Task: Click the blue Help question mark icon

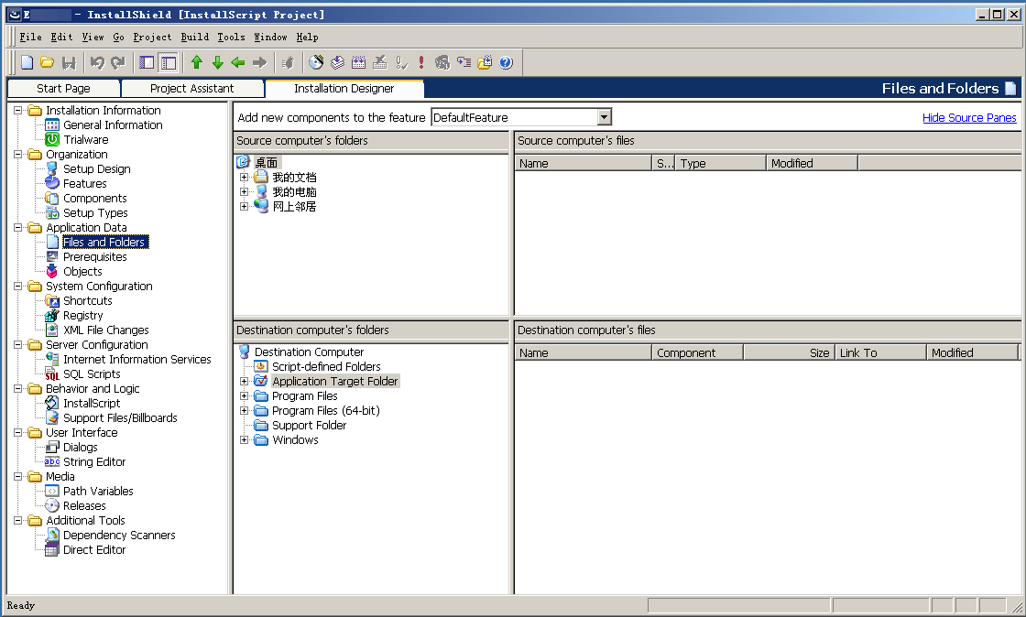Action: point(506,62)
